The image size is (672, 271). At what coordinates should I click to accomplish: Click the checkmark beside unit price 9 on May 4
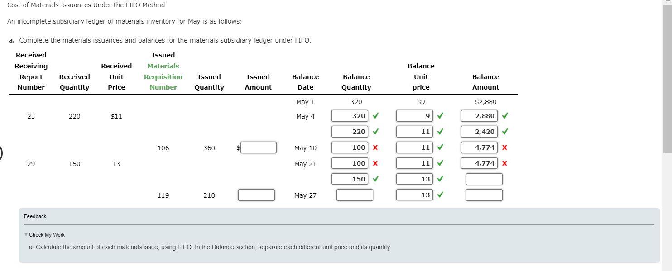coord(439,116)
